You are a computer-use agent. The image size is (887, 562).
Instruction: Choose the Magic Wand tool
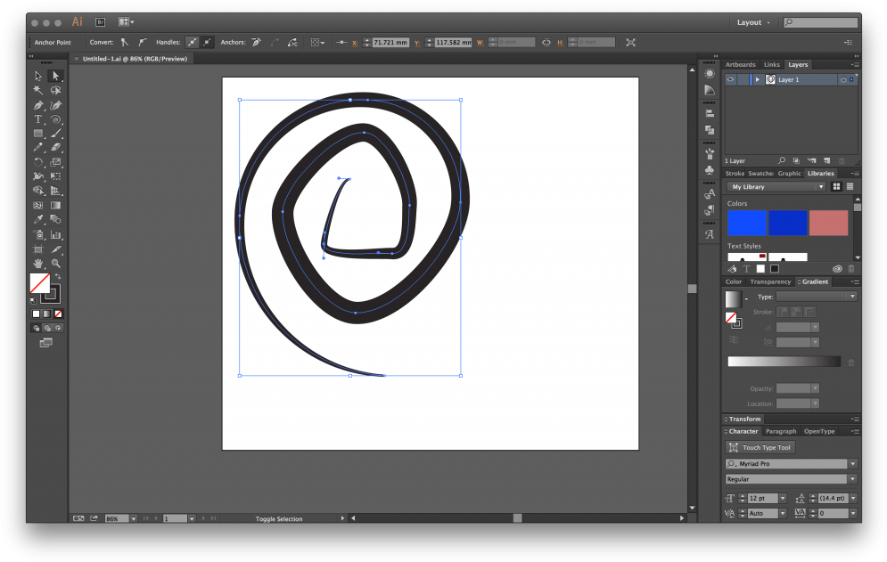coord(38,91)
